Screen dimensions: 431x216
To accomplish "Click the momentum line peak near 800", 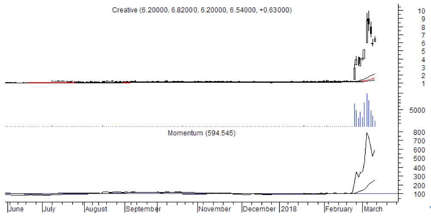I will pyautogui.click(x=367, y=133).
